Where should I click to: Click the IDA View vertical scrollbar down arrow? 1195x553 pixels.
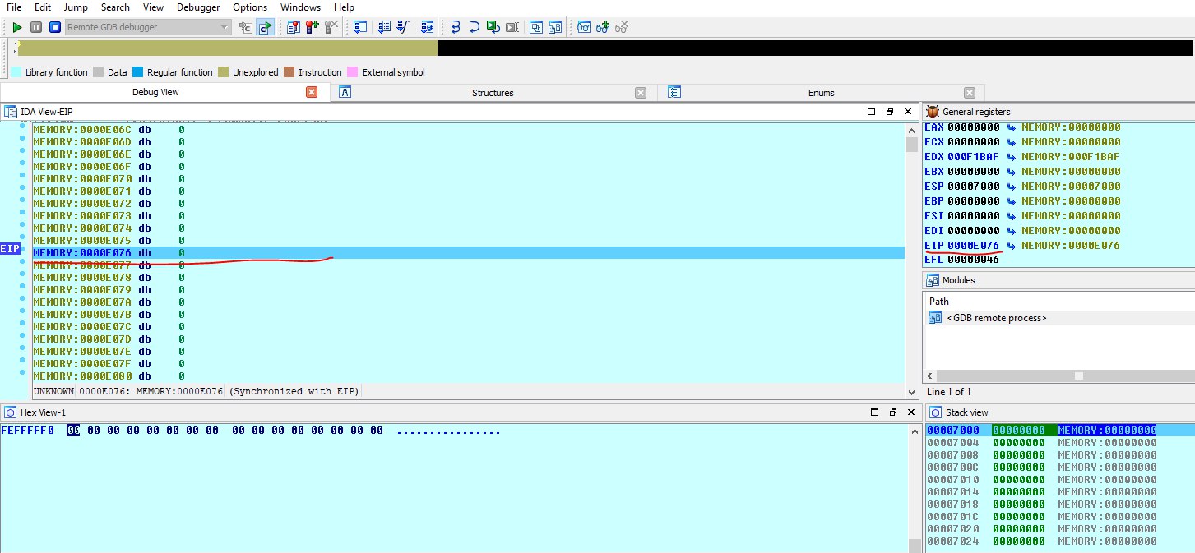pos(910,393)
